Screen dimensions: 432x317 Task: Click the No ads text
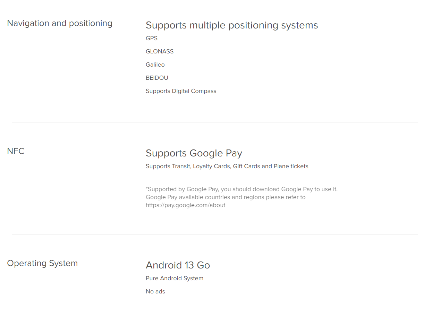tap(155, 291)
